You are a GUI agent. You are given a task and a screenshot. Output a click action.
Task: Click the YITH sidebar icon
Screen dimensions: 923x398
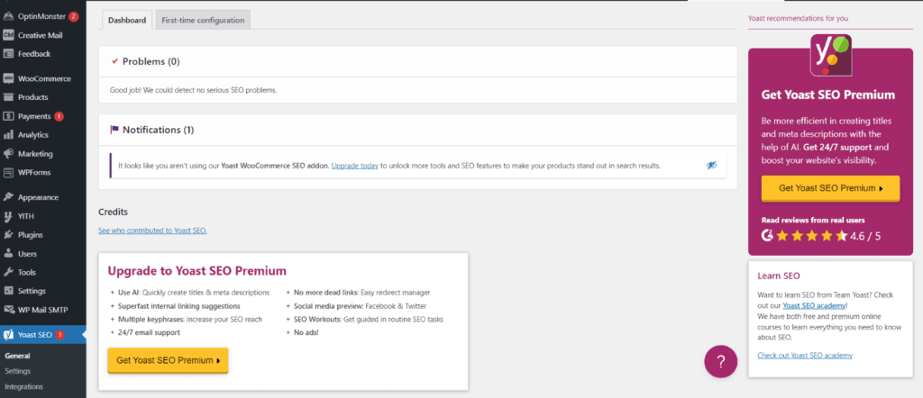[8, 216]
